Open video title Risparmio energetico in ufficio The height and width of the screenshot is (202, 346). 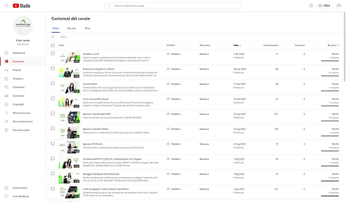(99, 69)
